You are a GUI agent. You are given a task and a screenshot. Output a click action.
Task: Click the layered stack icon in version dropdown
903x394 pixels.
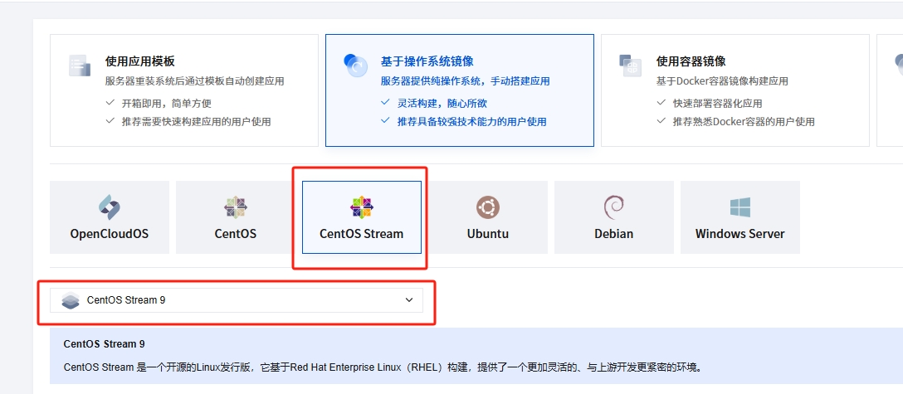coord(71,300)
